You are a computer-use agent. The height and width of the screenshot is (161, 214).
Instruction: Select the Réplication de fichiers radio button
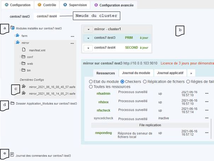coord(144,82)
